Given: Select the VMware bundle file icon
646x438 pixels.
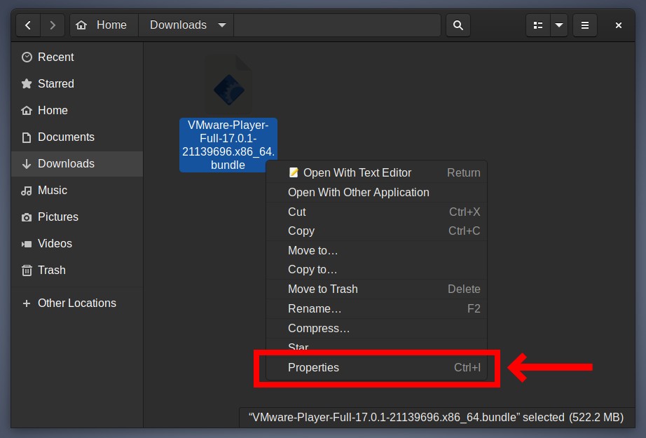Looking at the screenshot, I should (228, 85).
